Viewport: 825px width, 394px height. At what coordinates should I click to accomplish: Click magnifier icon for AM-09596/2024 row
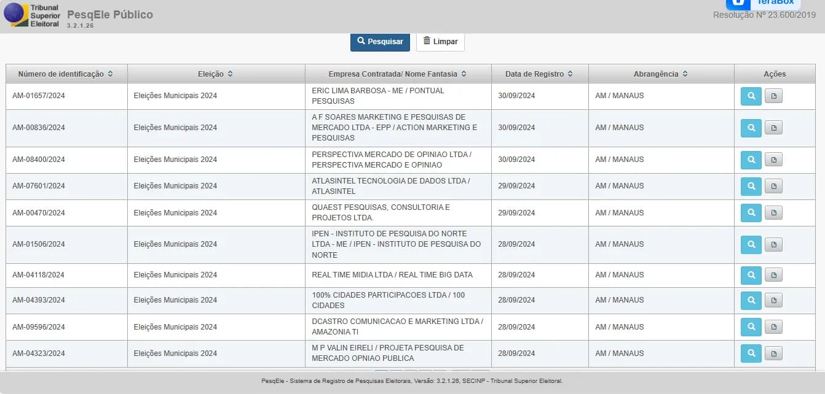click(x=751, y=327)
